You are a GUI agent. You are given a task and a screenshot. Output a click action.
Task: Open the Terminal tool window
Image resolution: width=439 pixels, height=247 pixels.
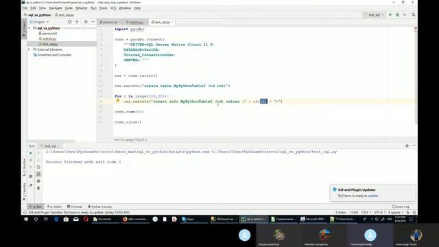[x=75, y=207]
